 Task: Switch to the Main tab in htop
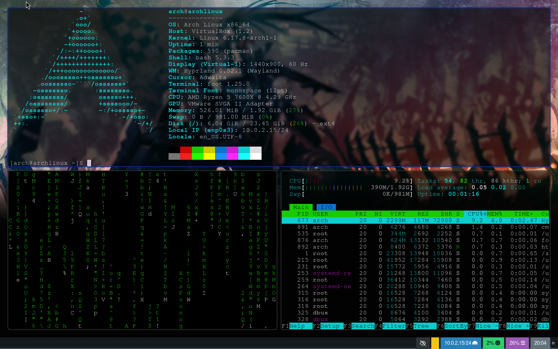(x=301, y=207)
